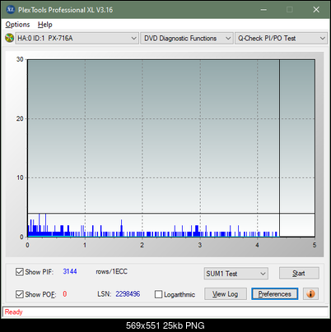The width and height of the screenshot is (331, 332).
Task: Open the orange info icon button
Action: [310, 294]
